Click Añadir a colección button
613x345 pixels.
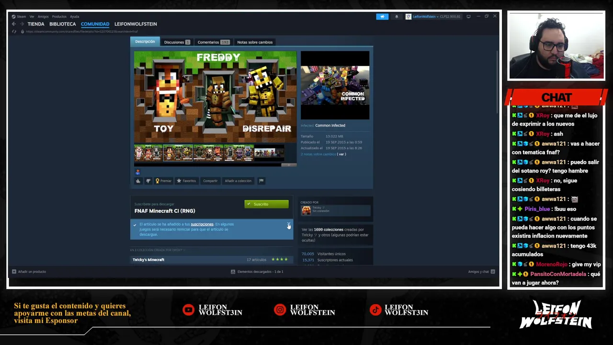(238, 181)
